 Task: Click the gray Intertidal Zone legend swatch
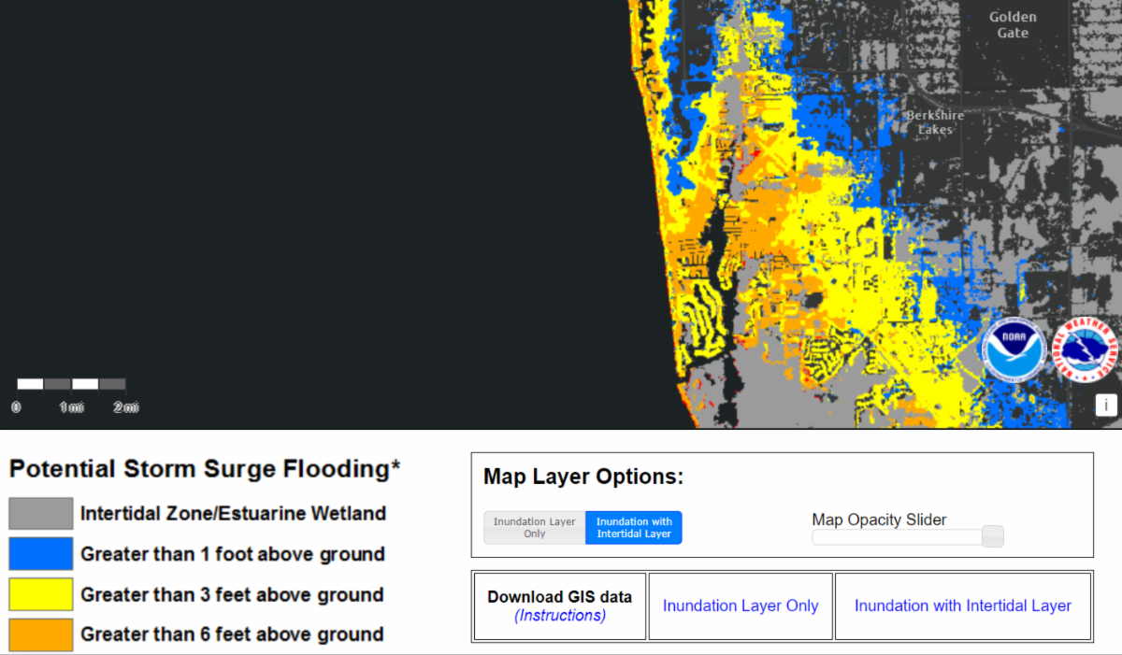click(x=41, y=513)
